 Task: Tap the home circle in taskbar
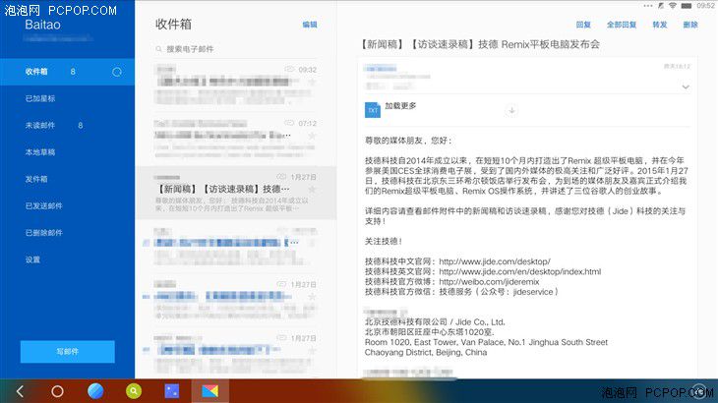tap(57, 391)
